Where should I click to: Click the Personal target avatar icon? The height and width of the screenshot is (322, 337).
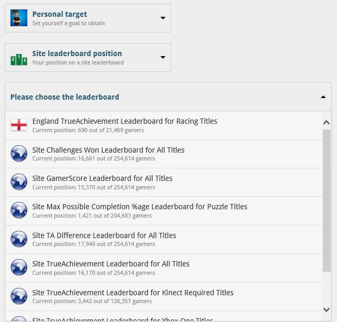coord(19,18)
